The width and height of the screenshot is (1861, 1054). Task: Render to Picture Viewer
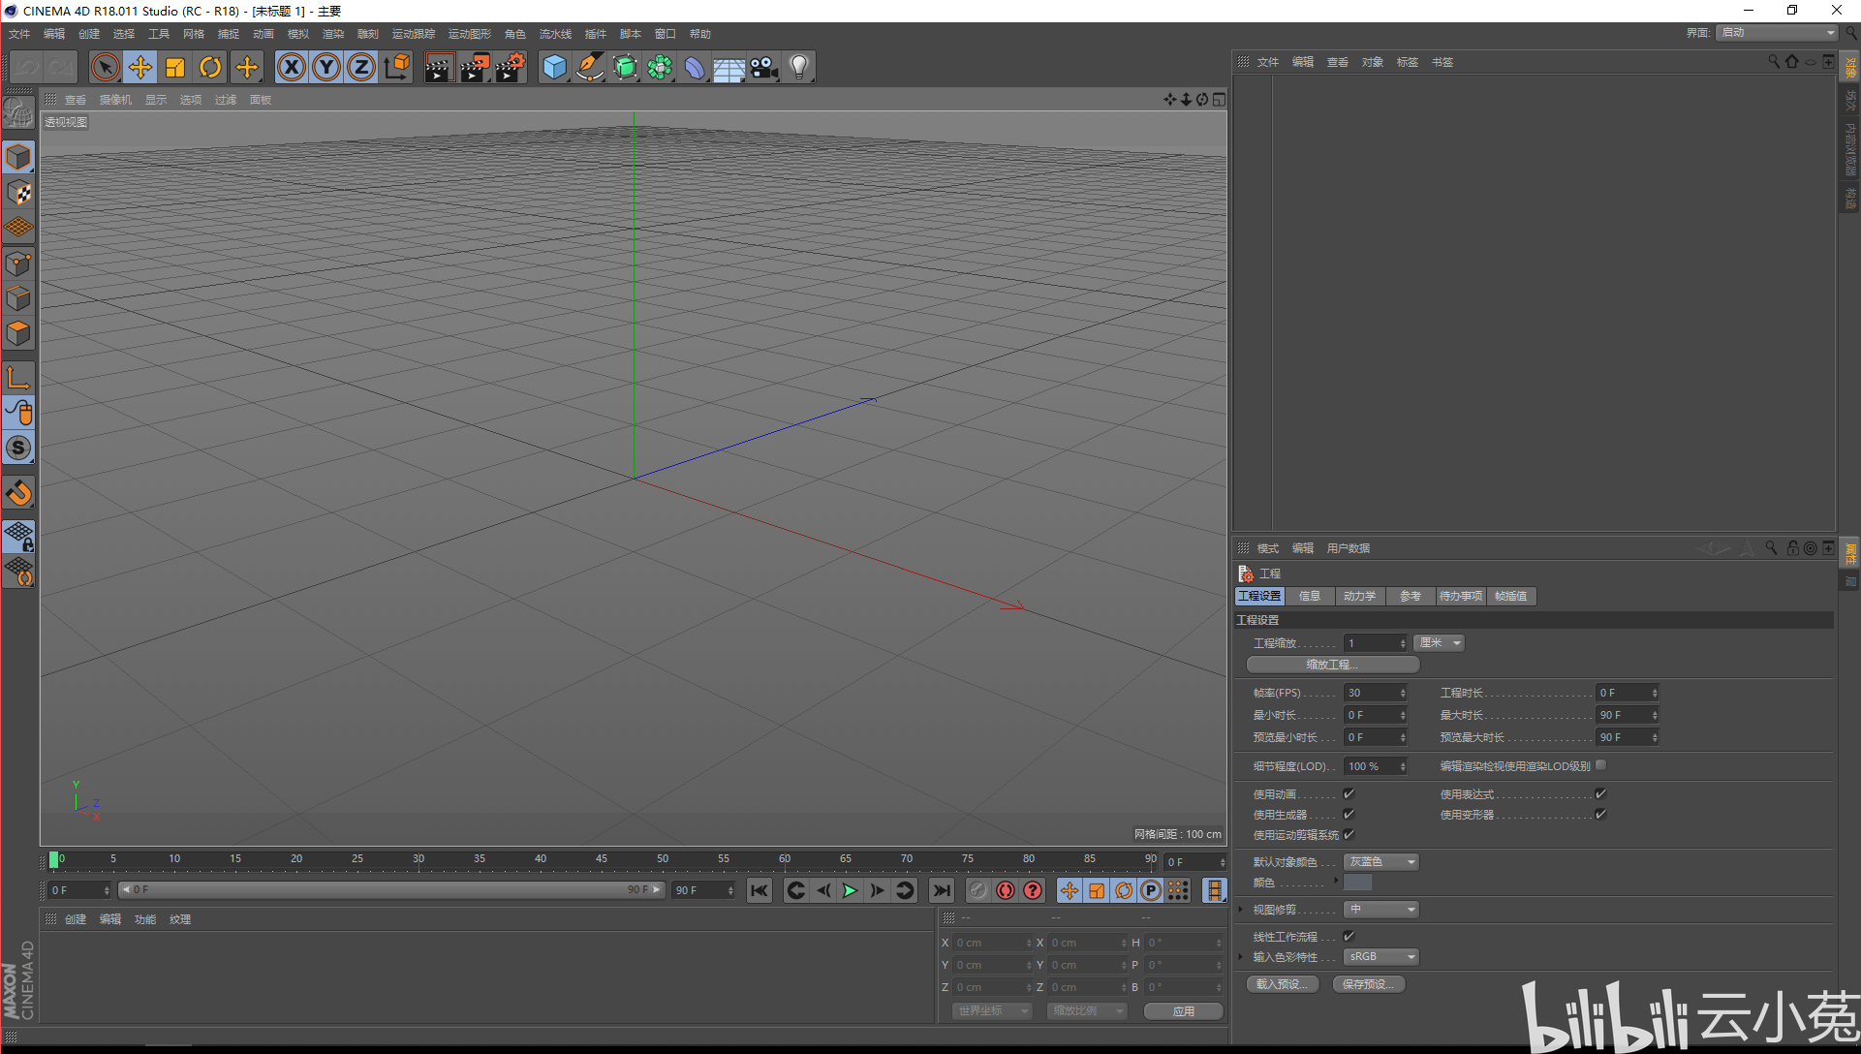475,67
